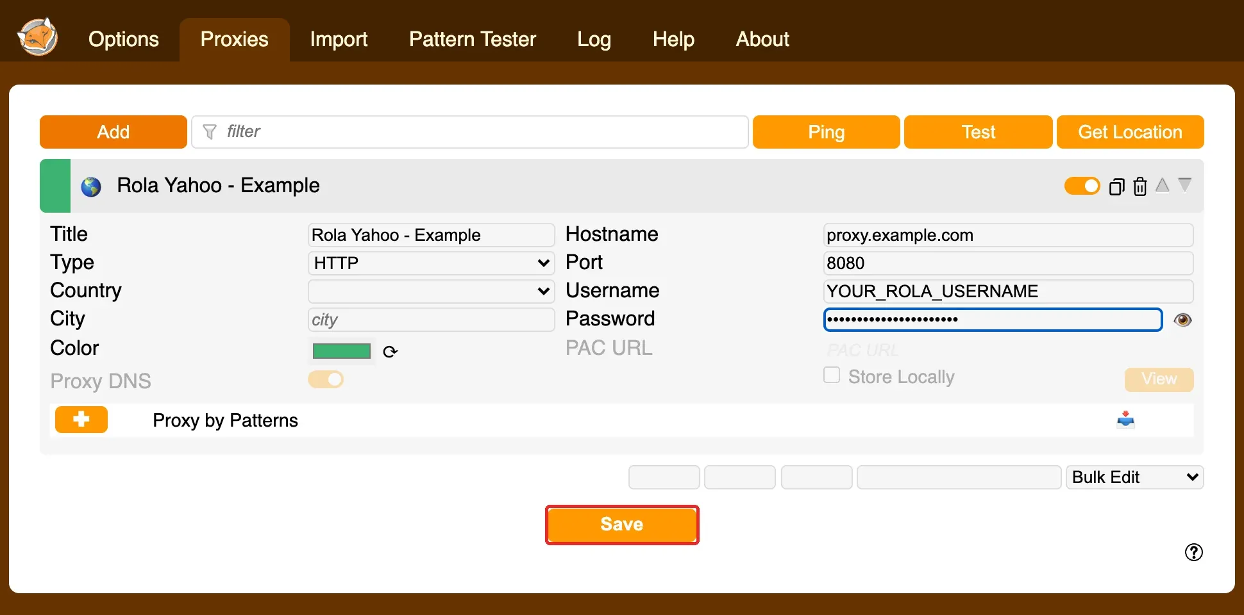This screenshot has width=1244, height=615.
Task: Open the green color swatch picker
Action: [342, 351]
